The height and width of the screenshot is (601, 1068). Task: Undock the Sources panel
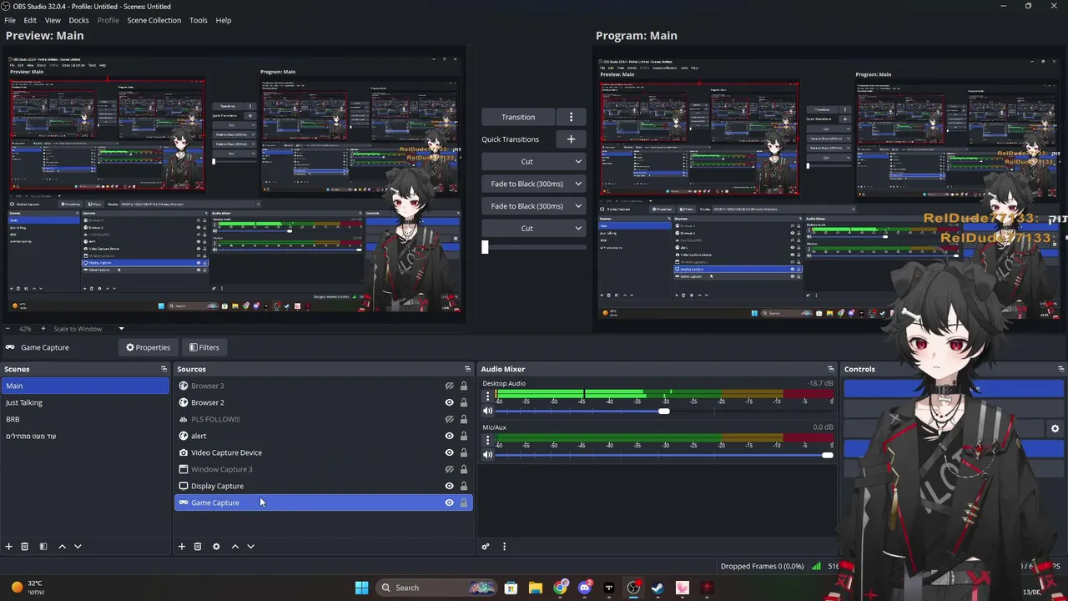coord(467,369)
